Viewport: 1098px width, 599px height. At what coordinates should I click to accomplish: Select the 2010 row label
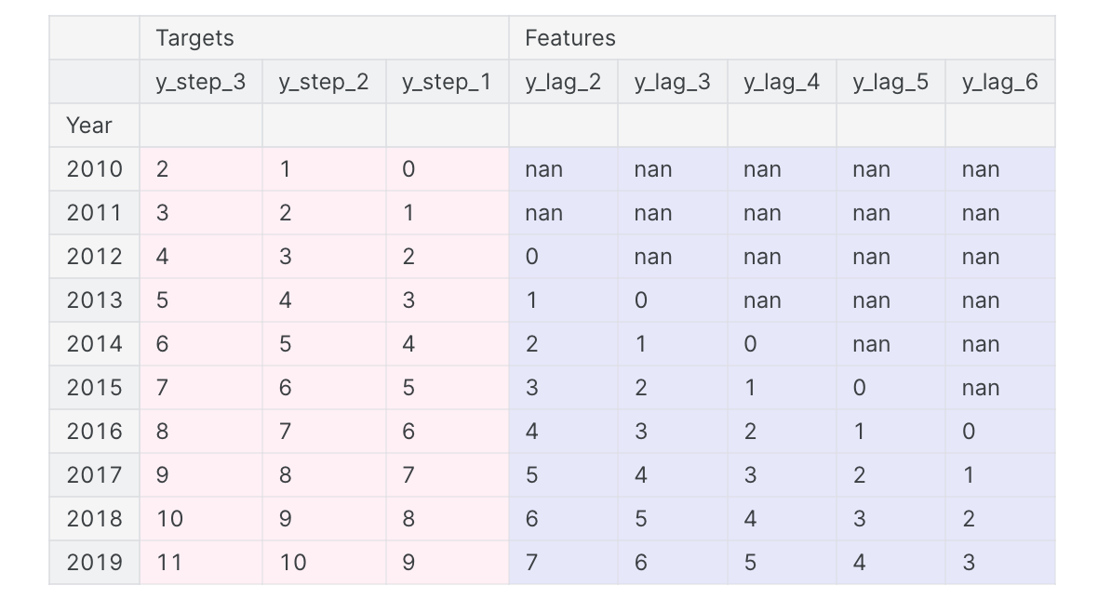click(94, 169)
